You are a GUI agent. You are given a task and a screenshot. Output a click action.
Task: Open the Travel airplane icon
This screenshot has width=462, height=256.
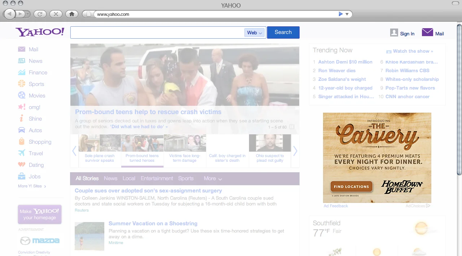22,153
